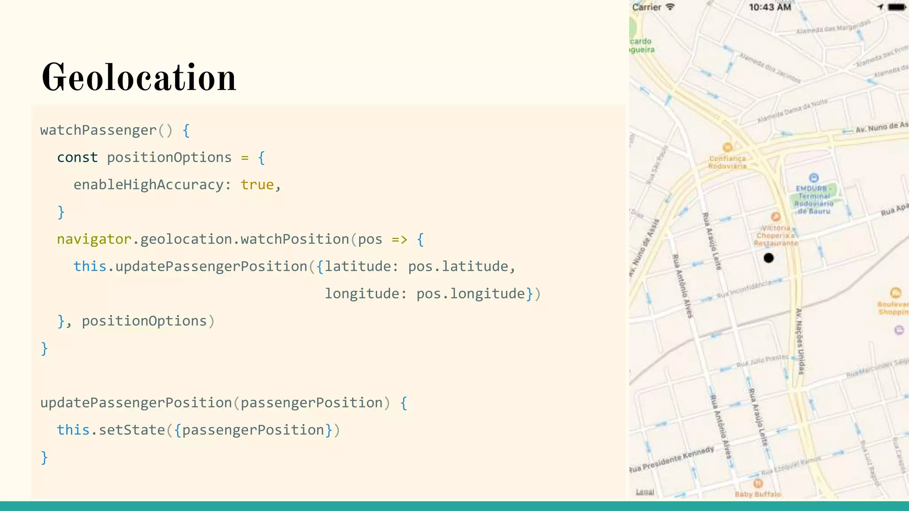The image size is (909, 511).
Task: Click the Rua Júlio Prestes street label
Action: (763, 361)
